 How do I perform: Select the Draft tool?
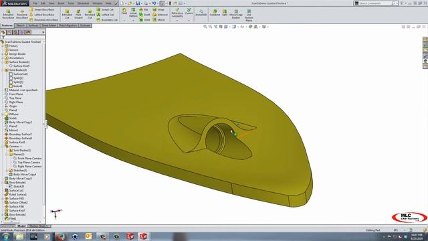click(x=144, y=15)
